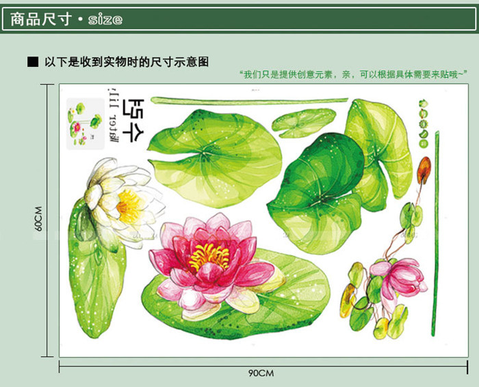Click the orange bud on the right stem

[425, 166]
